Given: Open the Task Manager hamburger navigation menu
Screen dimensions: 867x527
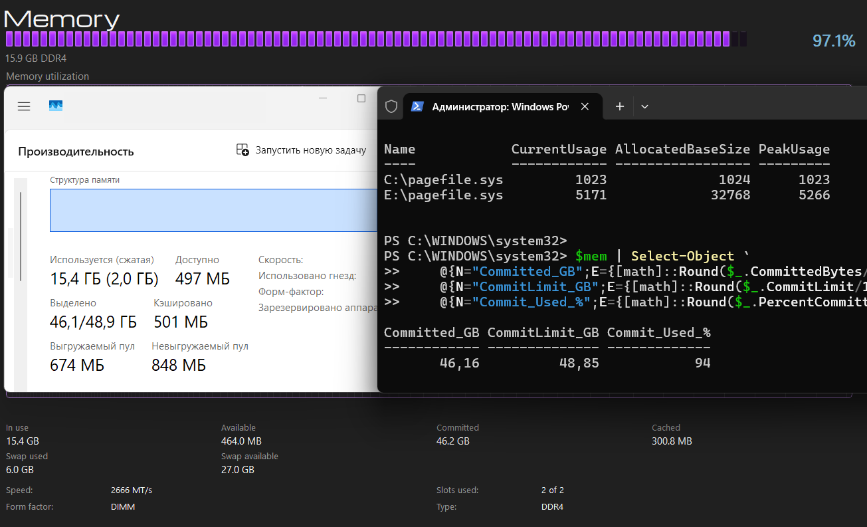Looking at the screenshot, I should coord(24,106).
